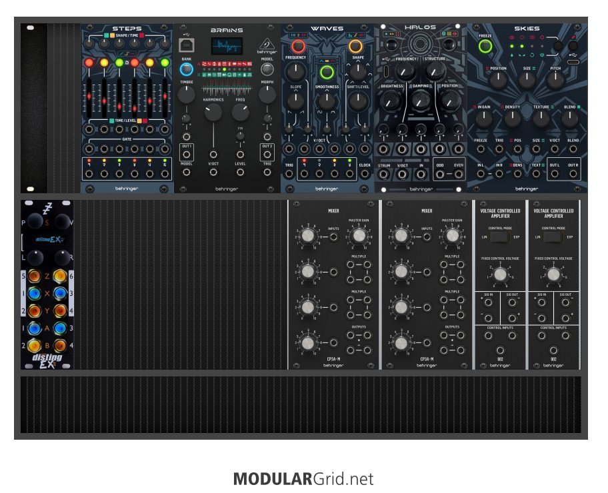Click the EVEN output jack on HALOS
The height and width of the screenshot is (493, 608).
tap(458, 174)
